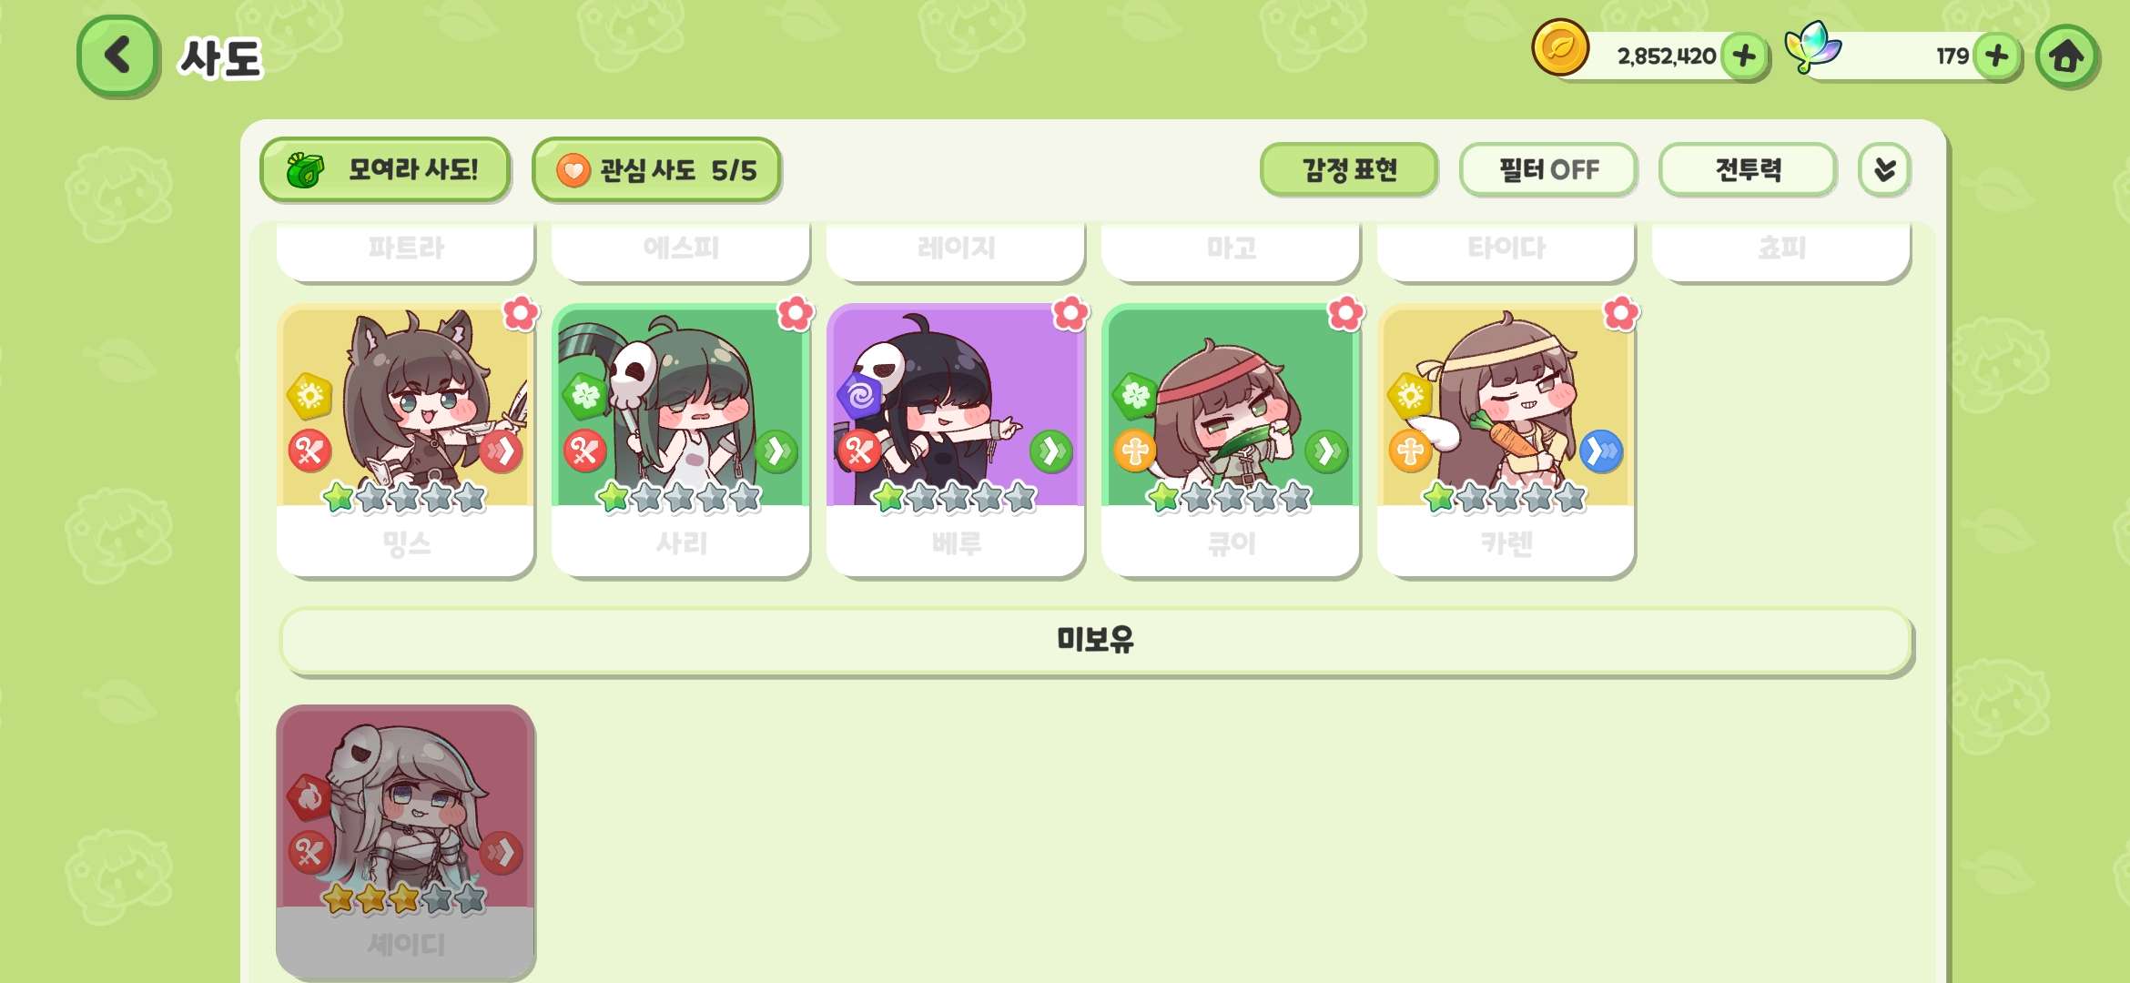The height and width of the screenshot is (983, 2130).
Task: Tap the flower badge on 카렌 card
Action: pyautogui.click(x=1620, y=314)
